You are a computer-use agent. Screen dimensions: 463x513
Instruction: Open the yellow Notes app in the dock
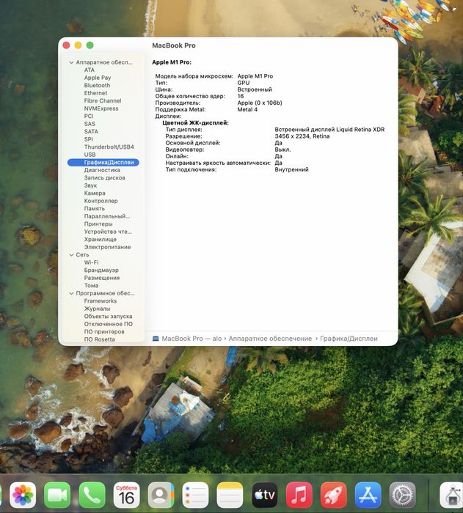coord(230,495)
